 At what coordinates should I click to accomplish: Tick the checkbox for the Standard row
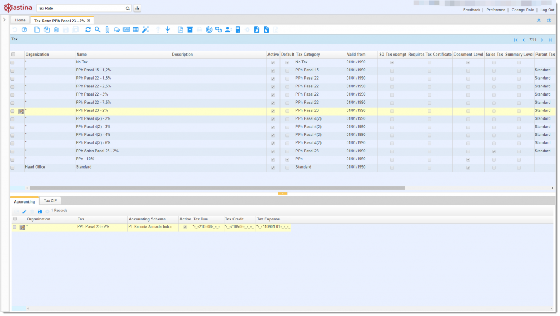[x=13, y=167]
